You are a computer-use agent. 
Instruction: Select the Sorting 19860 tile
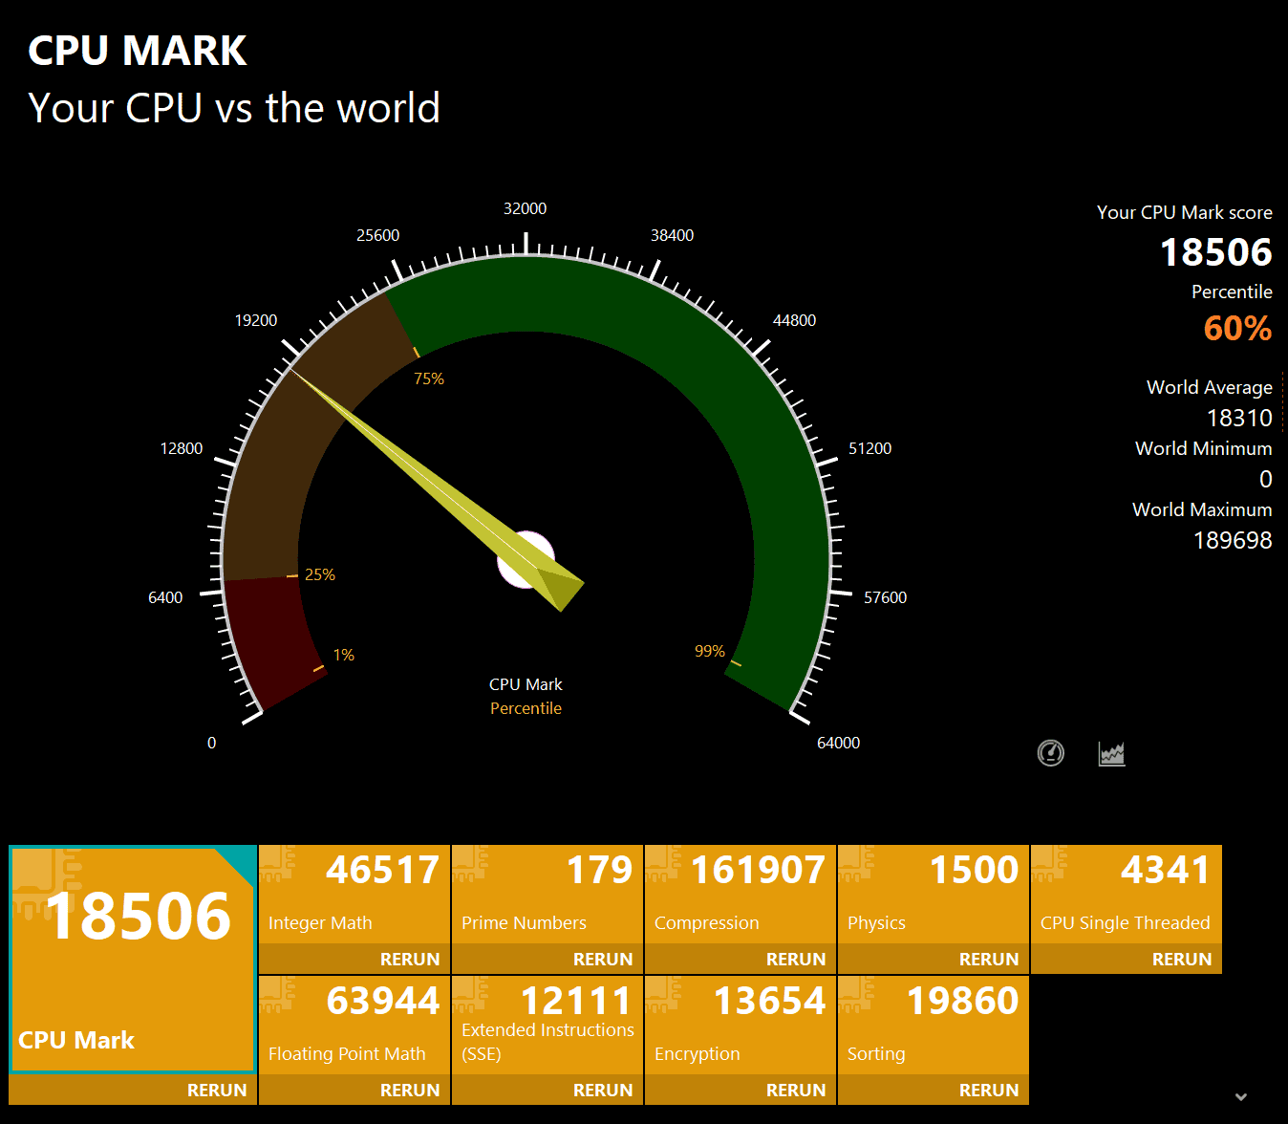click(934, 1026)
